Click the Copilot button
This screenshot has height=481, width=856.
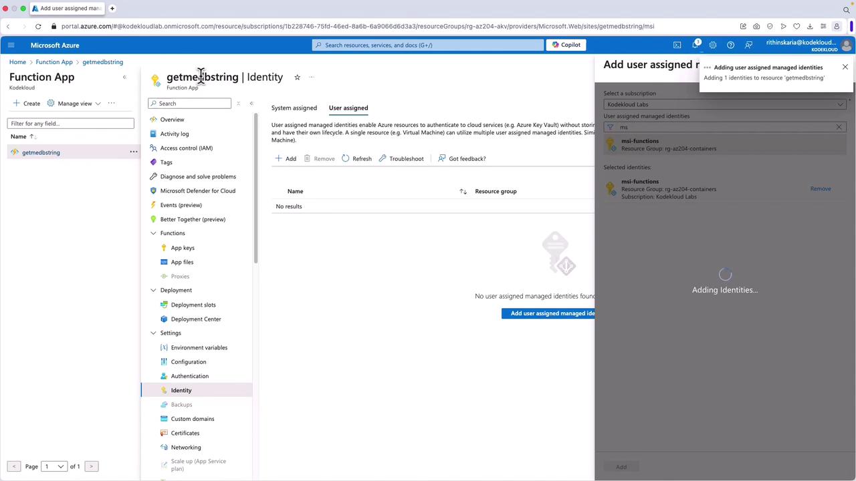[x=566, y=45]
